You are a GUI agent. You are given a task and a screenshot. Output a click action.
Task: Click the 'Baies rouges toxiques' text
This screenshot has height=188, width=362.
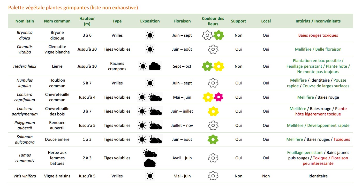point(318,35)
